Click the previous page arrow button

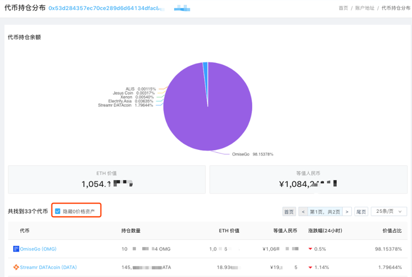pos(303,212)
